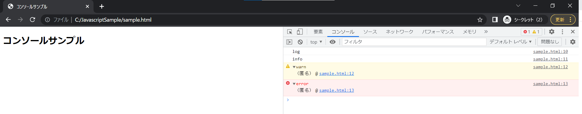Open DevTools settings gear in tab bar
This screenshot has width=582, height=114.
pyautogui.click(x=552, y=32)
